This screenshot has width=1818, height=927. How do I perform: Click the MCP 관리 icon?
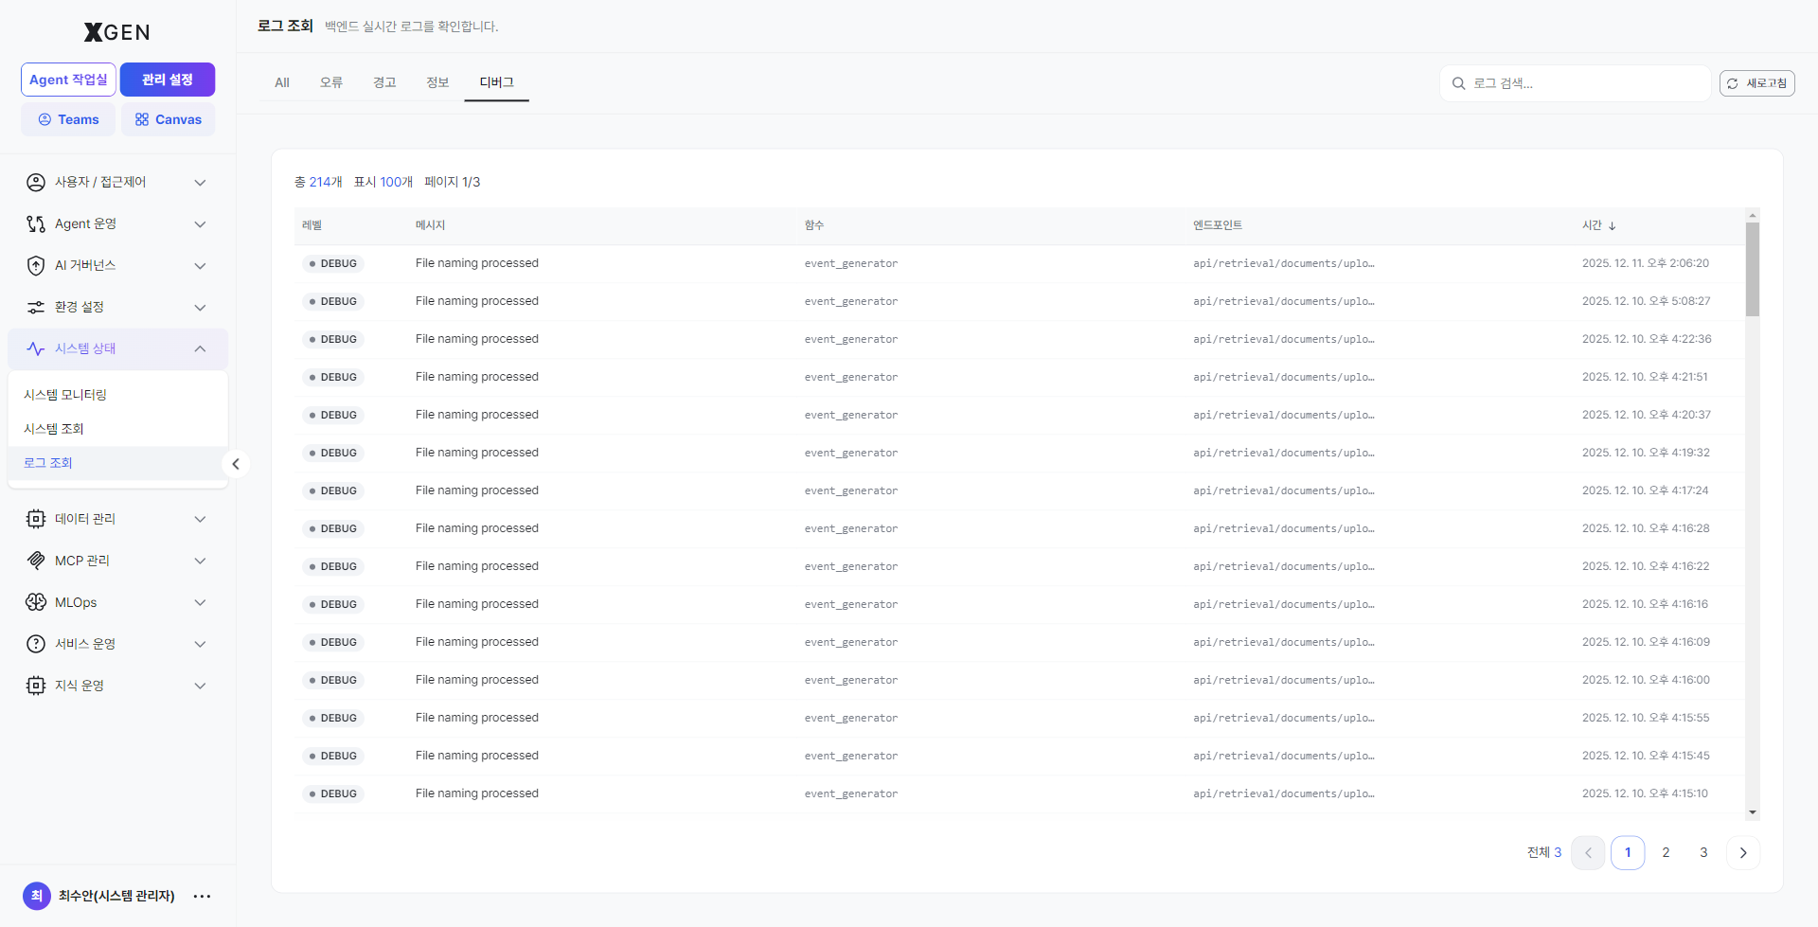36,561
